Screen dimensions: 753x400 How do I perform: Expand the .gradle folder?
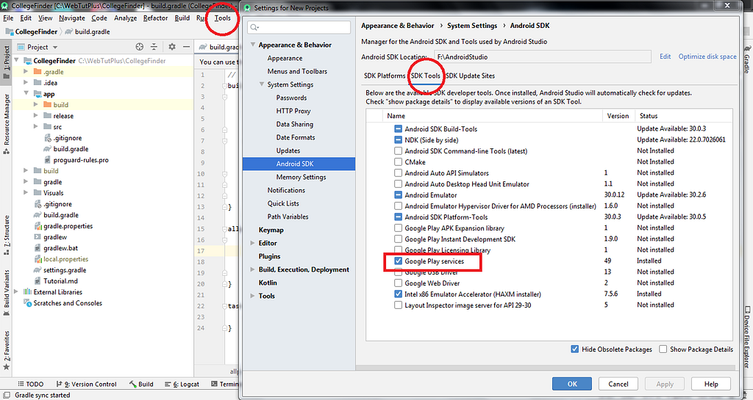[26, 71]
